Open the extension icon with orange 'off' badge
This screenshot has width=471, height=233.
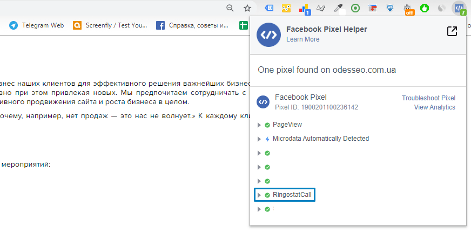pyautogui.click(x=408, y=9)
